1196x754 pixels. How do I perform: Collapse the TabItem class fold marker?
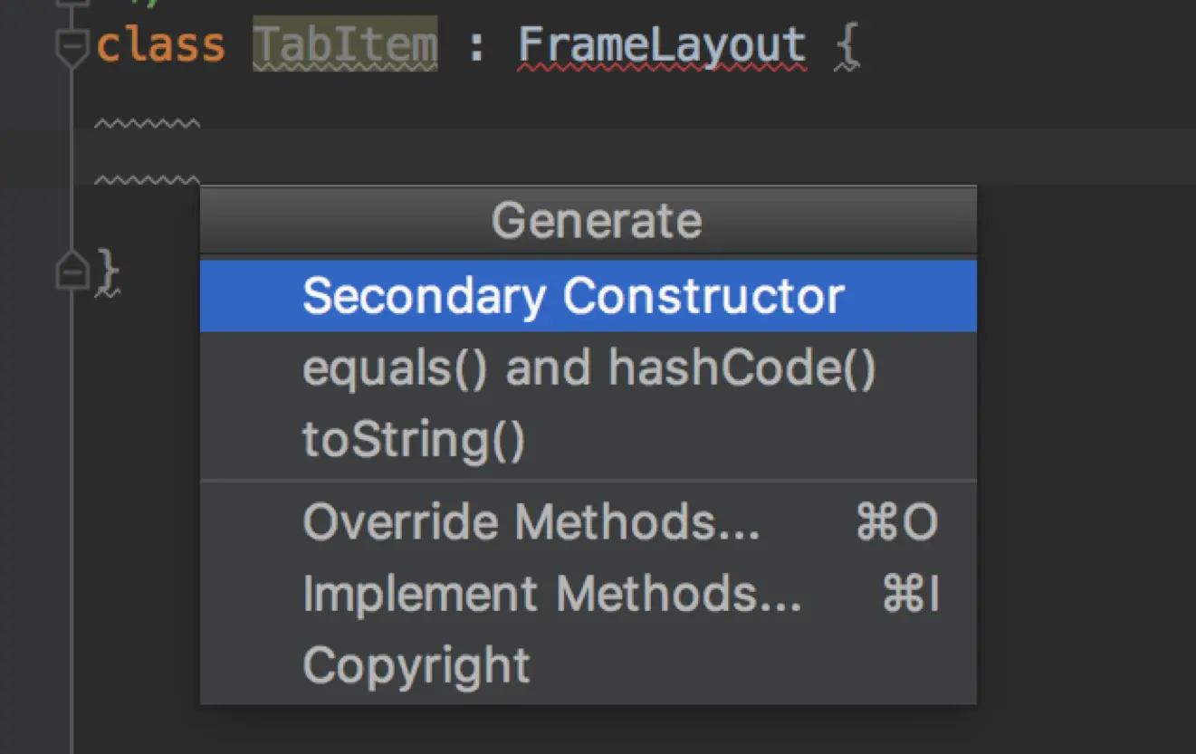pos(72,45)
